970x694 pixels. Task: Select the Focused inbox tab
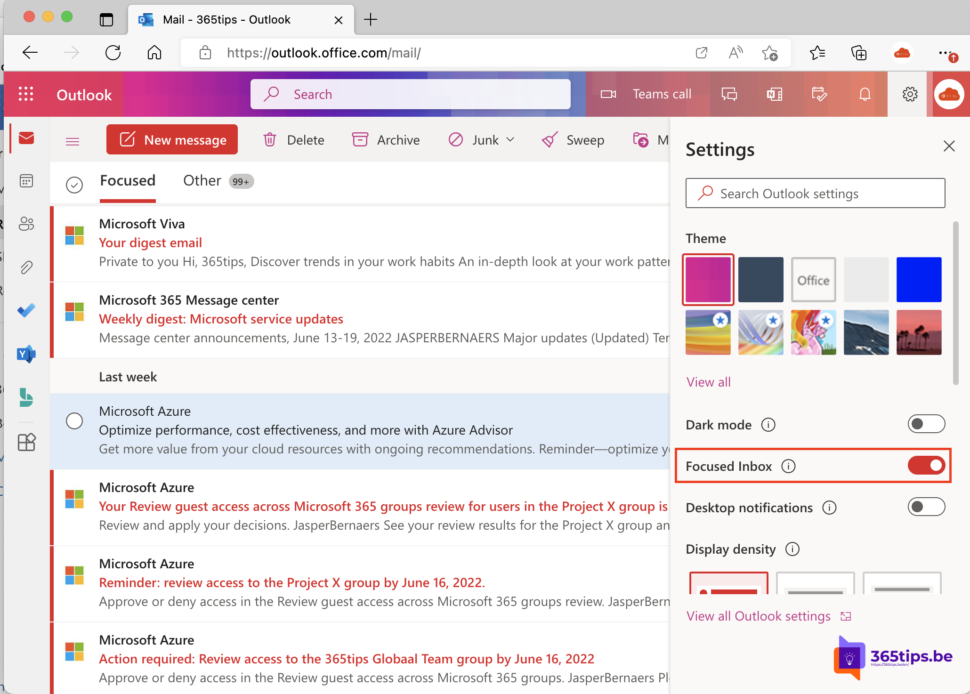click(128, 180)
